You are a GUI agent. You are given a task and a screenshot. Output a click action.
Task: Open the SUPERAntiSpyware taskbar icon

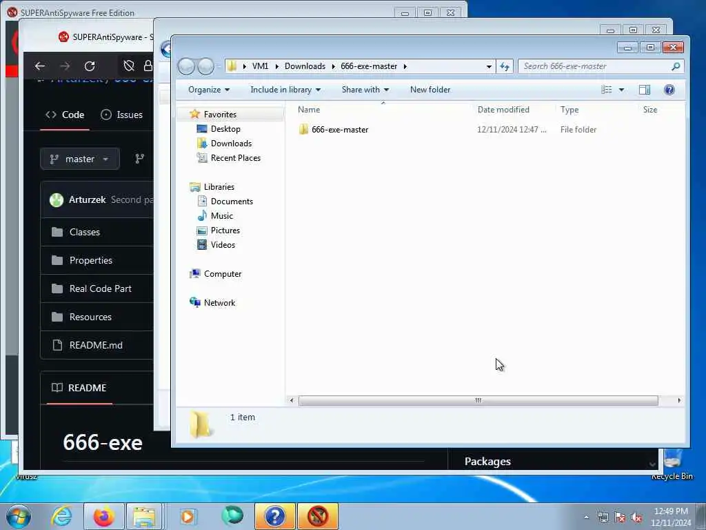click(317, 516)
